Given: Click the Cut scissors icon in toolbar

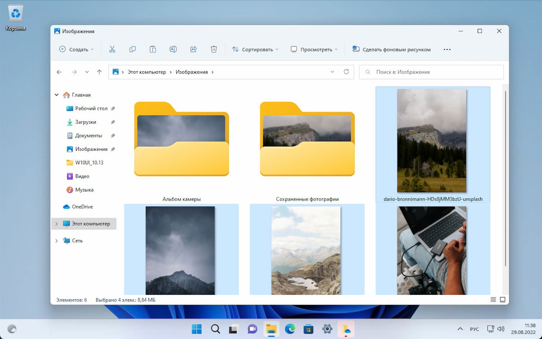Looking at the screenshot, I should (112, 49).
